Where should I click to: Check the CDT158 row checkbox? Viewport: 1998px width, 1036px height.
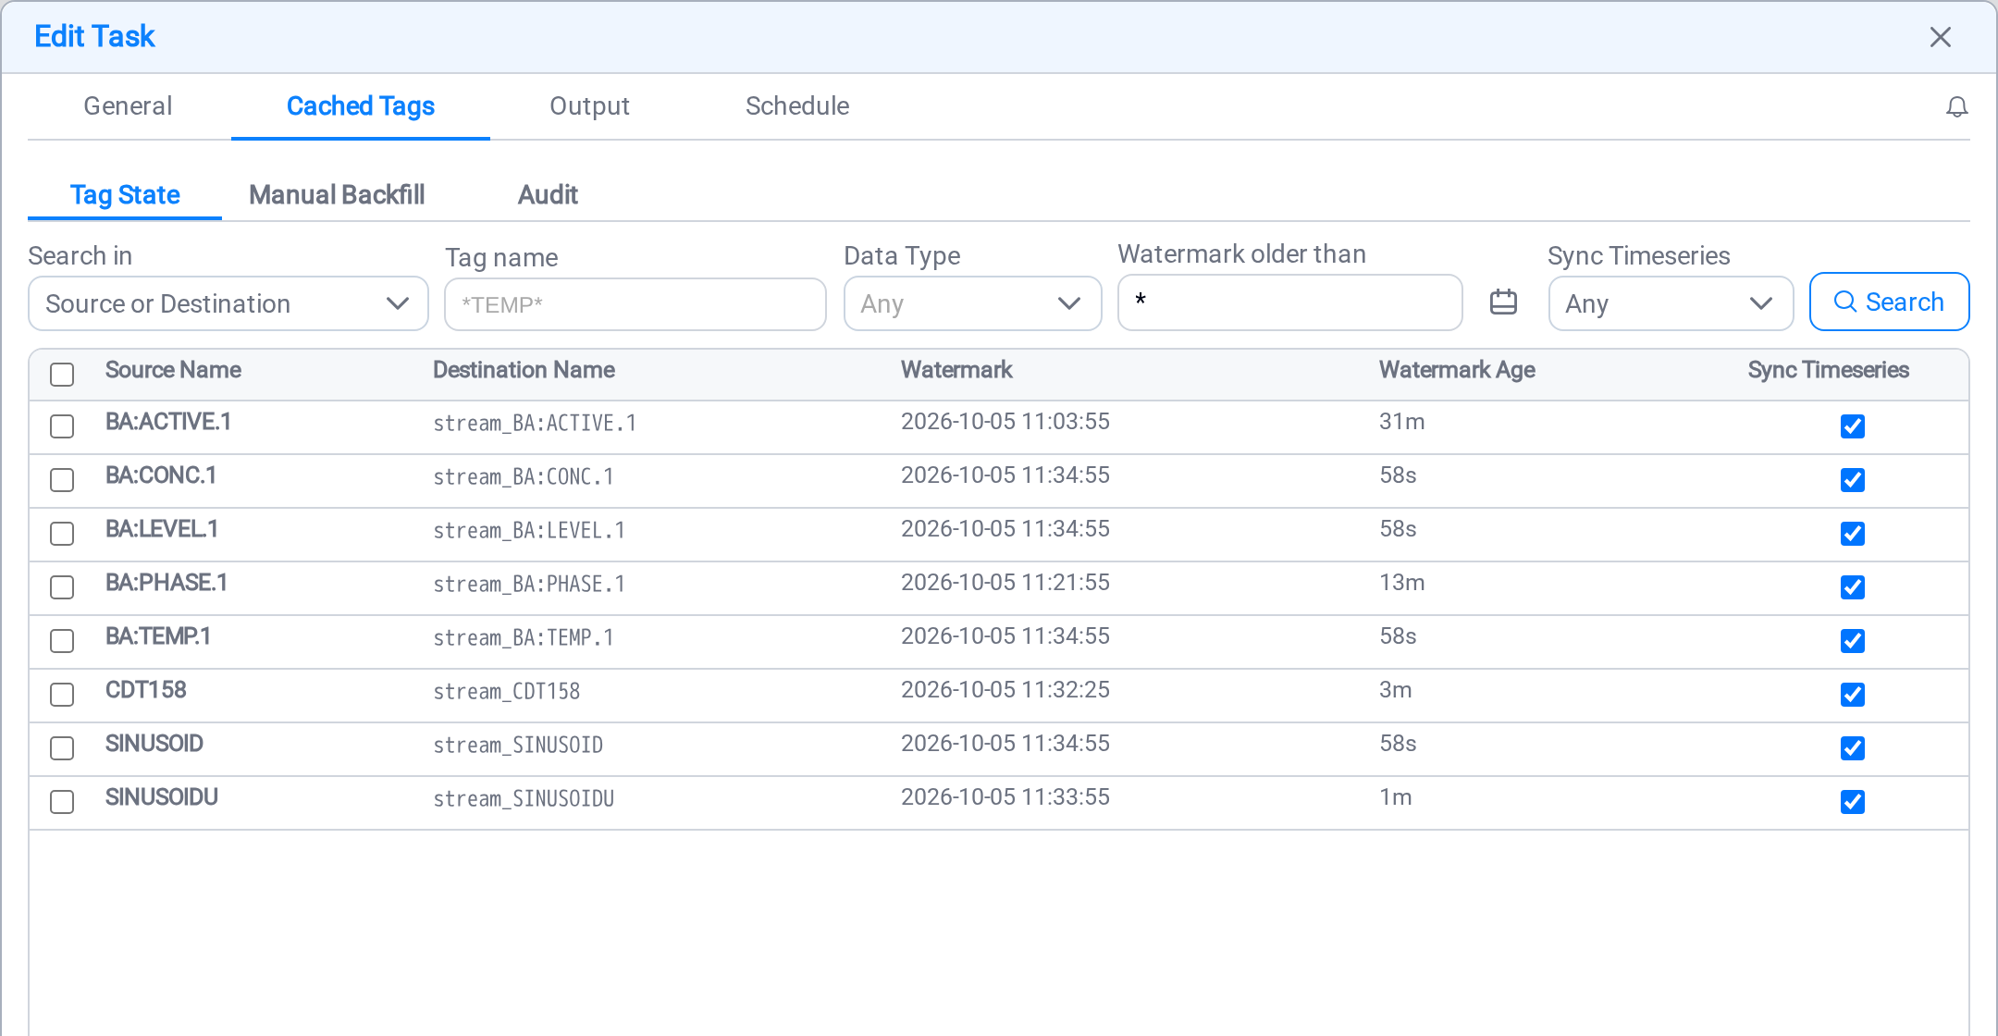[x=62, y=695]
